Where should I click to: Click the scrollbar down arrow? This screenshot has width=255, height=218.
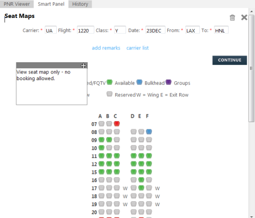point(252,216)
